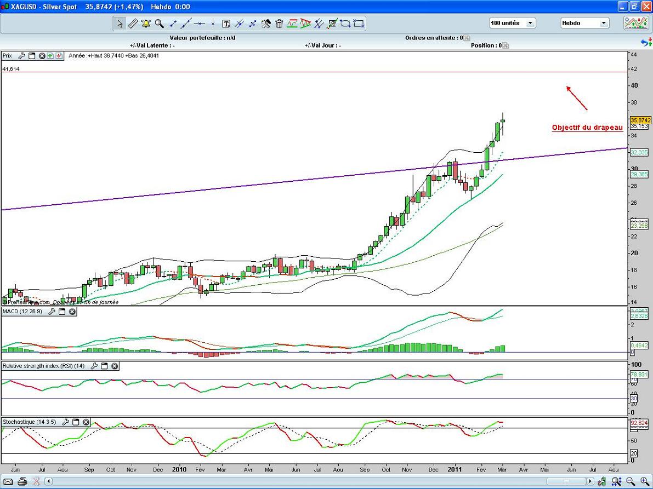Open hammer and wrench tools settings
Screen dimensions: 653x489
tap(266, 24)
